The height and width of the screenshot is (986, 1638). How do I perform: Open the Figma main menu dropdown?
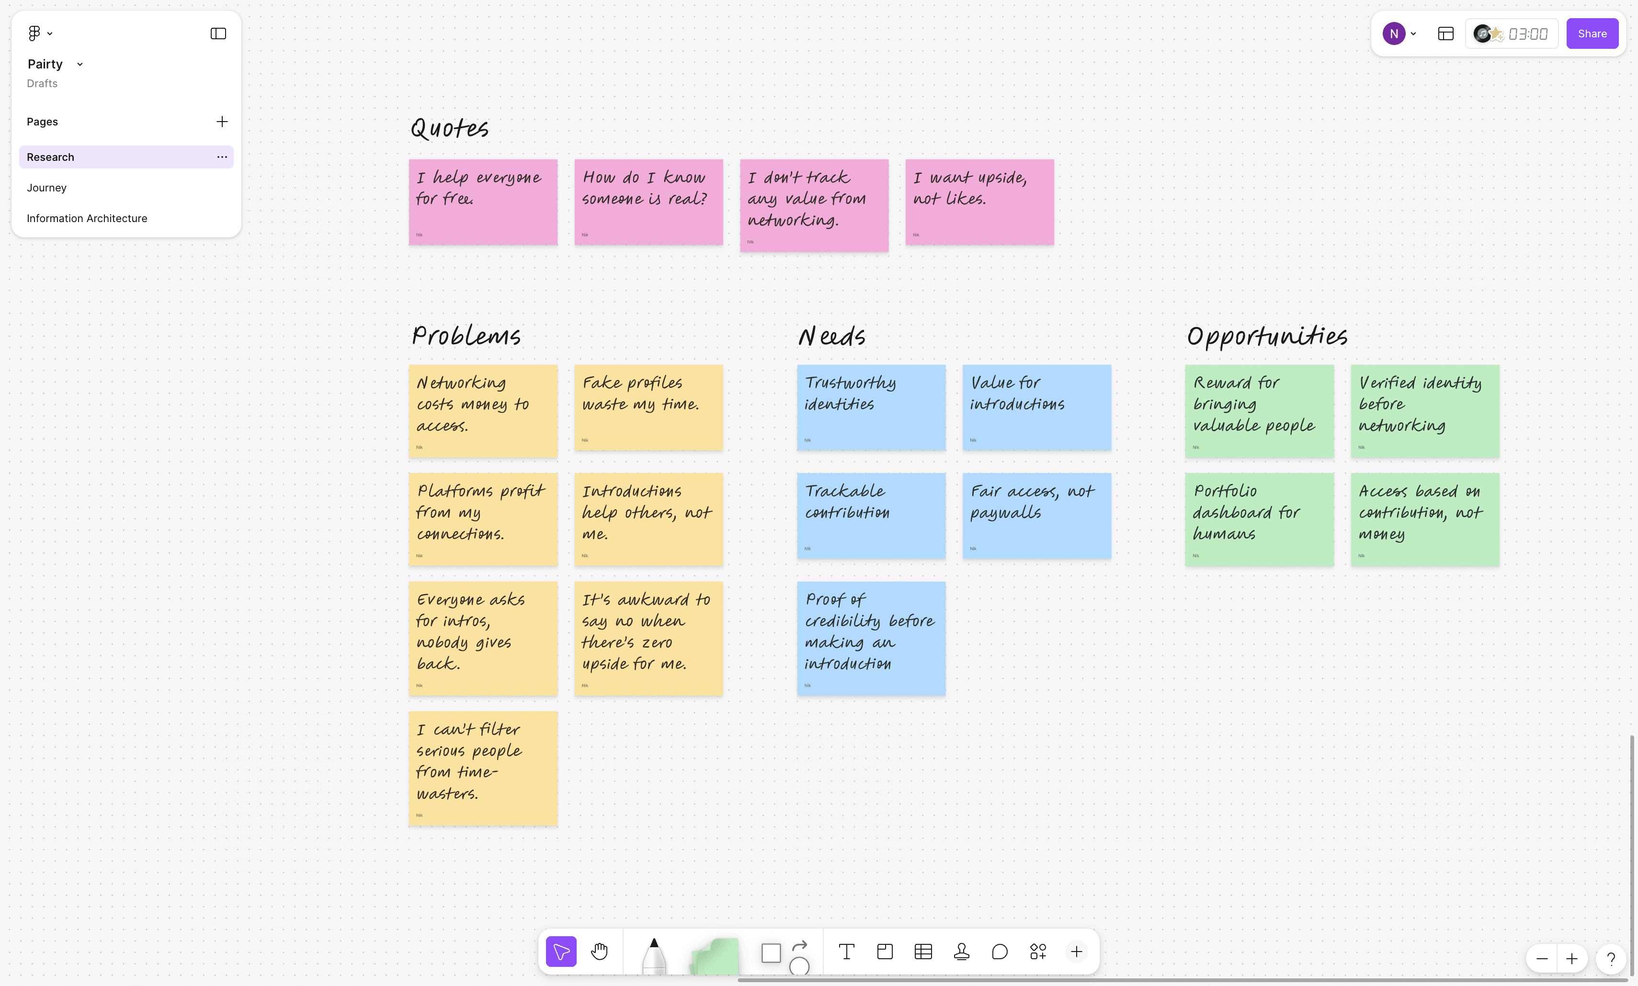[39, 33]
